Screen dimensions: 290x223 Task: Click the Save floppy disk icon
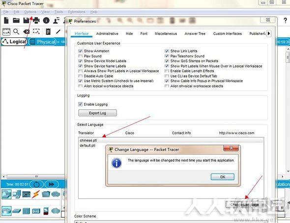(26, 20)
